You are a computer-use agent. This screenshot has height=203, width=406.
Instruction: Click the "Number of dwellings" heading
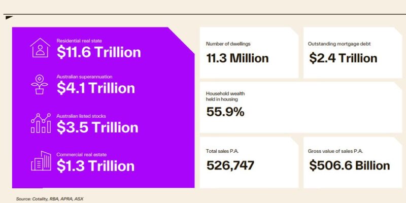click(228, 44)
